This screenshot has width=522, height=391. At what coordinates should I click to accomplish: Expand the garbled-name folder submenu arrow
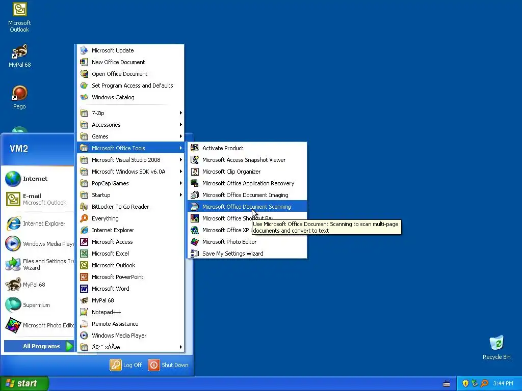click(x=180, y=347)
